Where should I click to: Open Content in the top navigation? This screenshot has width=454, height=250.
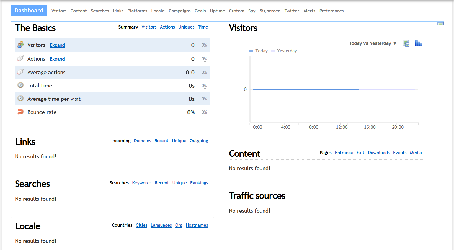pyautogui.click(x=79, y=11)
